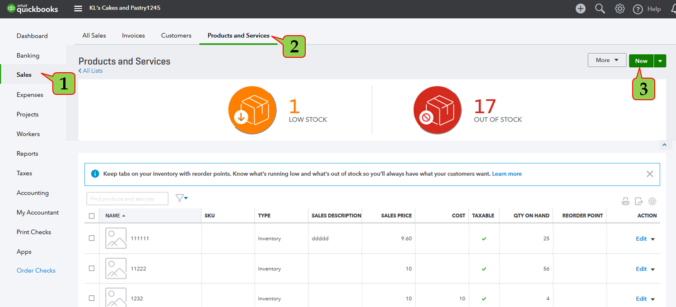The height and width of the screenshot is (307, 676).
Task: Open Help from the header
Action: pos(647,9)
